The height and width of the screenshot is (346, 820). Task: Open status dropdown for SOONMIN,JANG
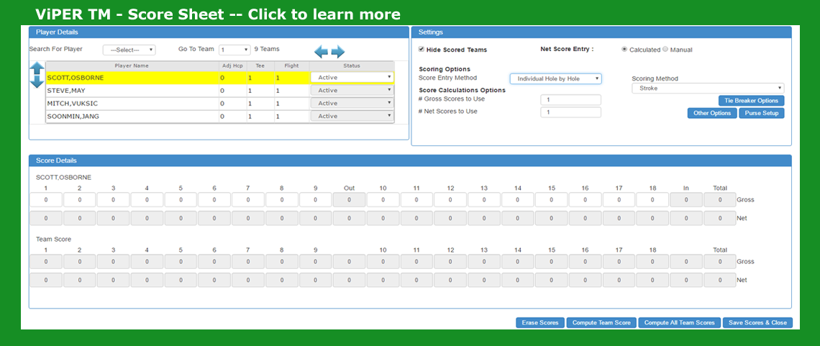[352, 116]
